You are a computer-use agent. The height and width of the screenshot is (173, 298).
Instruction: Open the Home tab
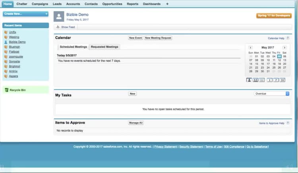point(8,4)
